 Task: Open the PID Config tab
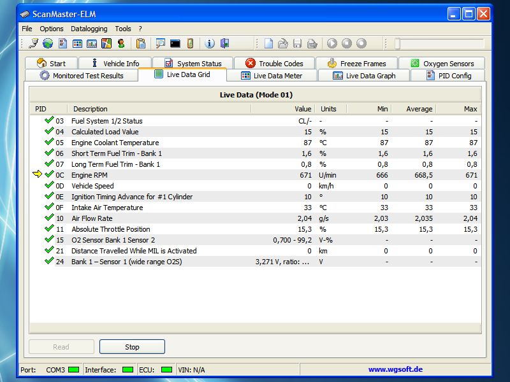(448, 76)
